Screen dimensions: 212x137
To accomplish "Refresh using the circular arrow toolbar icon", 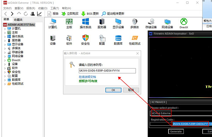I will click(26, 14).
